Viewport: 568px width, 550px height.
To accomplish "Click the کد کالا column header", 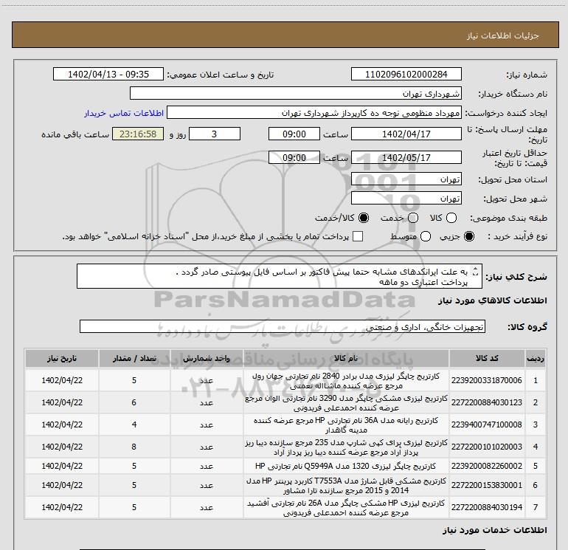I will pos(487,359).
